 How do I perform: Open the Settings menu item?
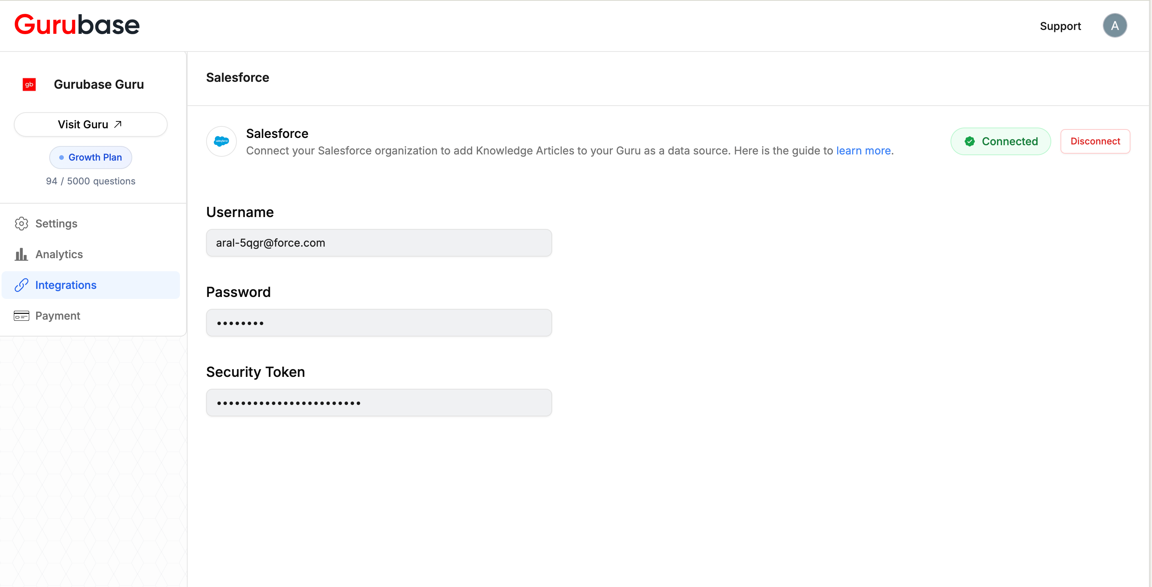[57, 223]
